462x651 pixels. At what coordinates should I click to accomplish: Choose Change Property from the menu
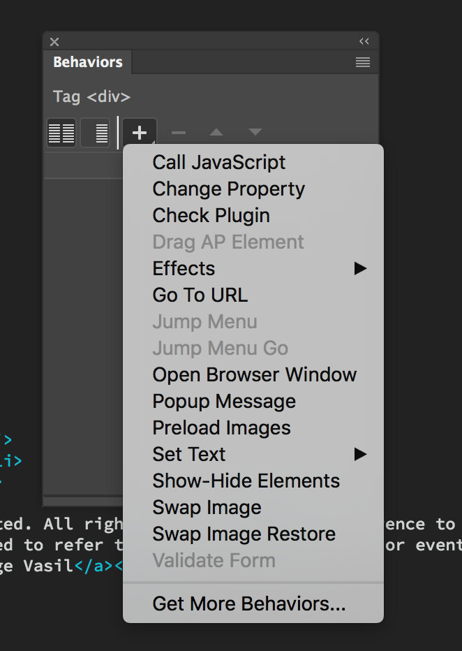pyautogui.click(x=228, y=189)
